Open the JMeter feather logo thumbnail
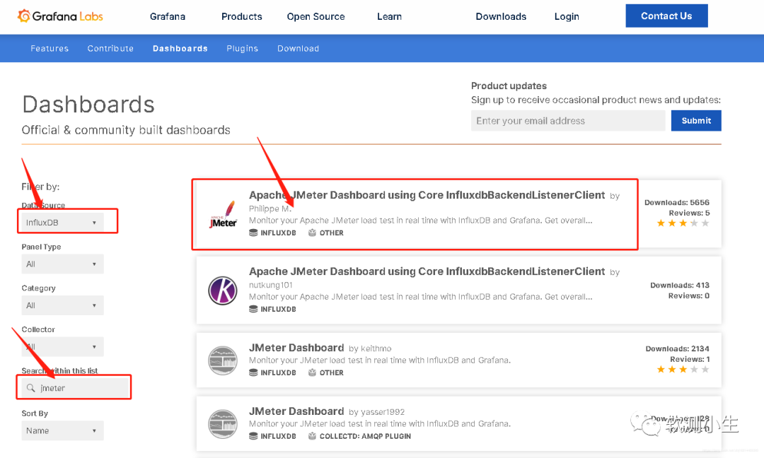Screen dimensions: 764x458 click(x=223, y=215)
